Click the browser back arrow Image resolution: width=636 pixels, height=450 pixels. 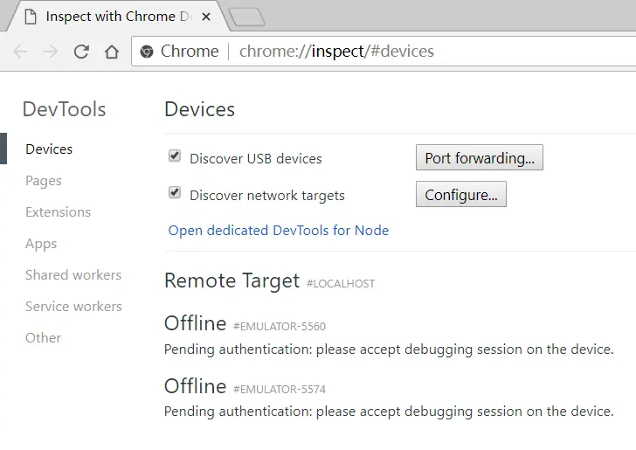(x=20, y=52)
